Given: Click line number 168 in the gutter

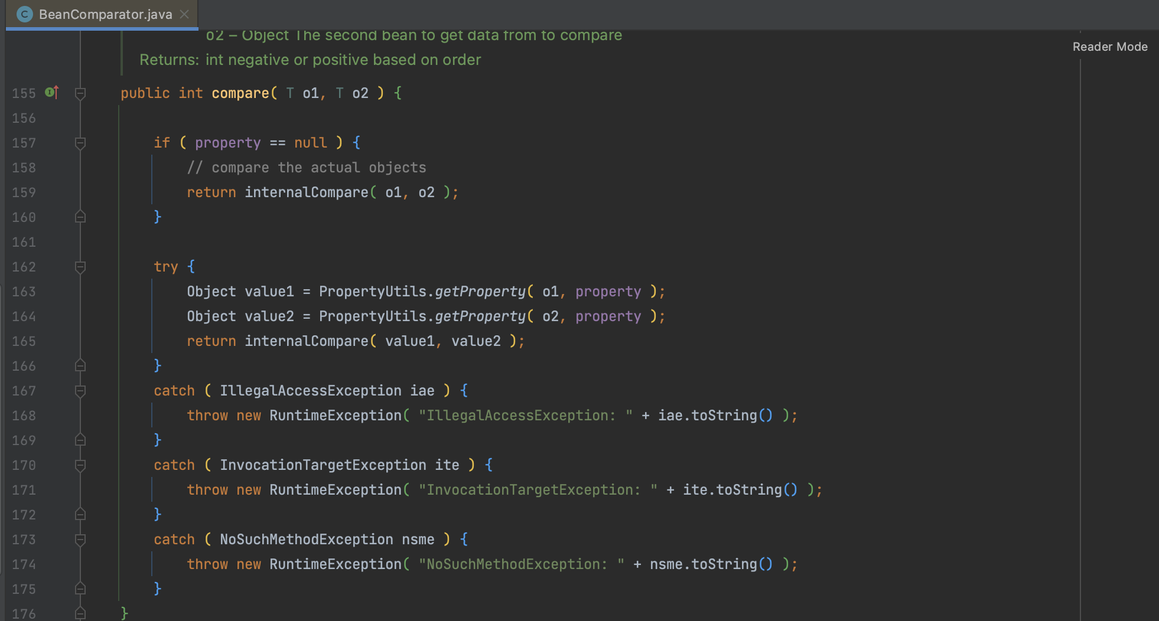Looking at the screenshot, I should (x=24, y=416).
